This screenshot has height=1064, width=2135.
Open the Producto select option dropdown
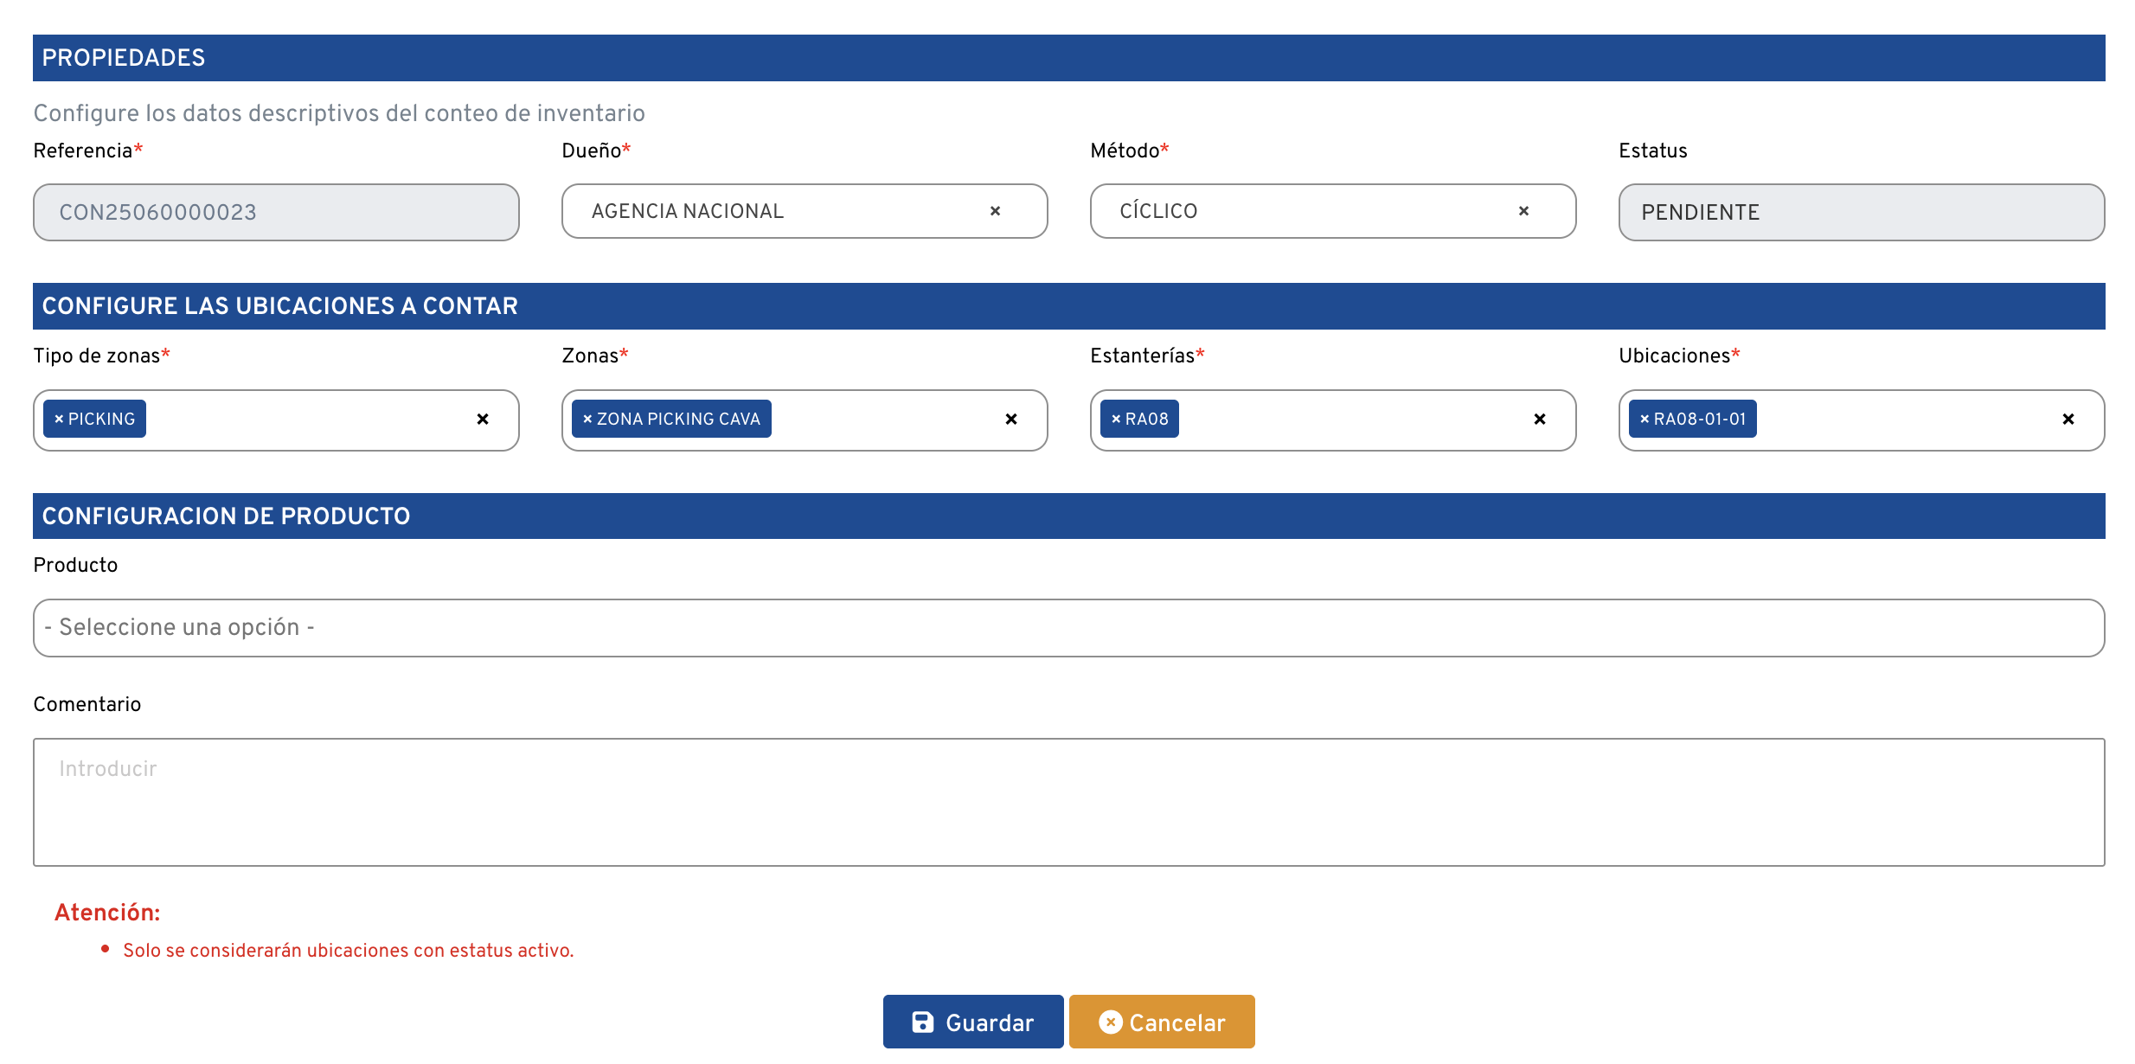click(1068, 628)
